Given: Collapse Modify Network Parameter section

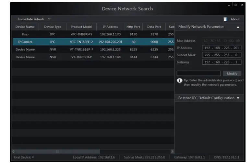Looking at the screenshot, I should coord(238,27).
